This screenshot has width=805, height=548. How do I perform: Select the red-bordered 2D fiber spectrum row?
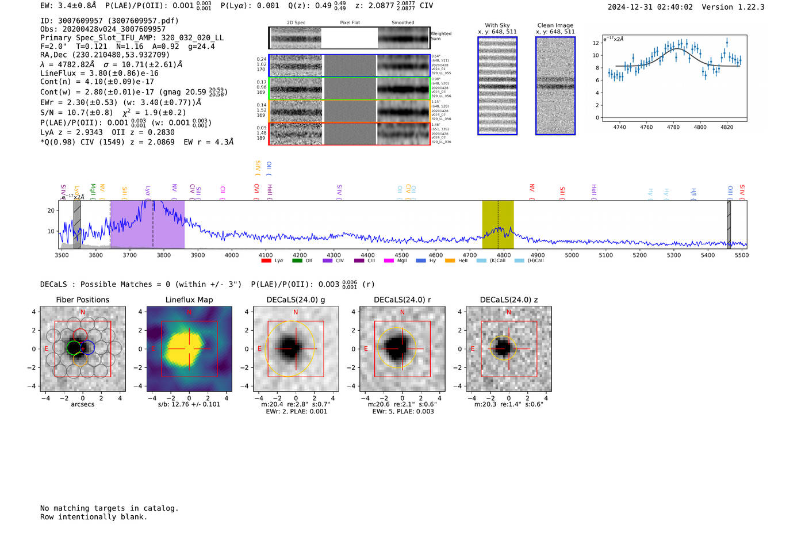[x=350, y=133]
